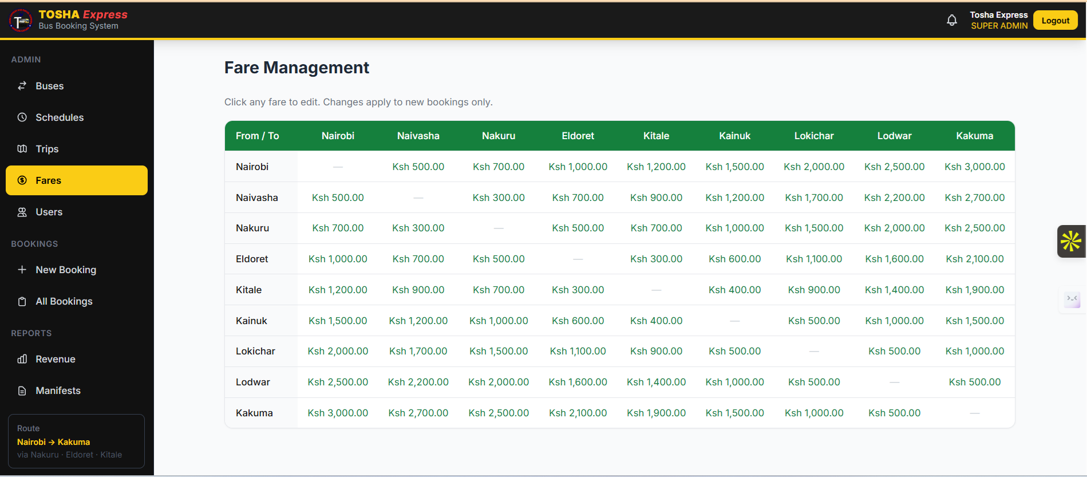Click the Trips map icon
This screenshot has height=477, width=1087.
[22, 149]
